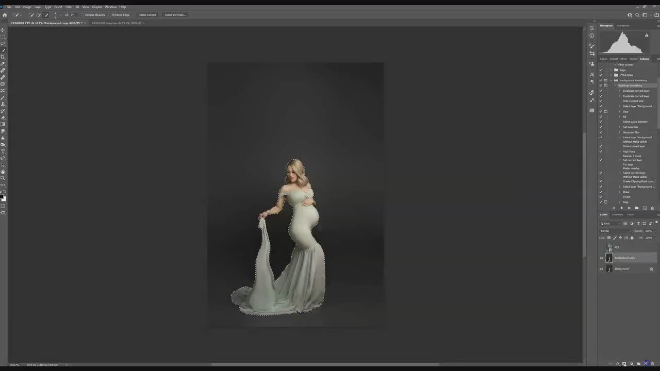Enable the Enhance Edge option
Image resolution: width=660 pixels, height=371 pixels.
coord(109,15)
